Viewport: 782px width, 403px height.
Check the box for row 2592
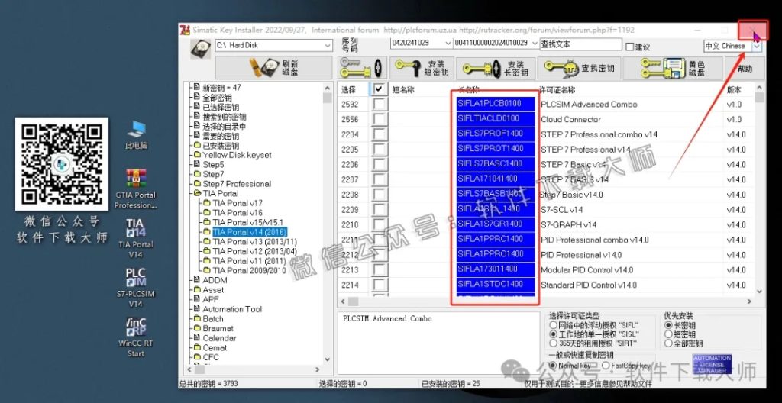pos(380,105)
